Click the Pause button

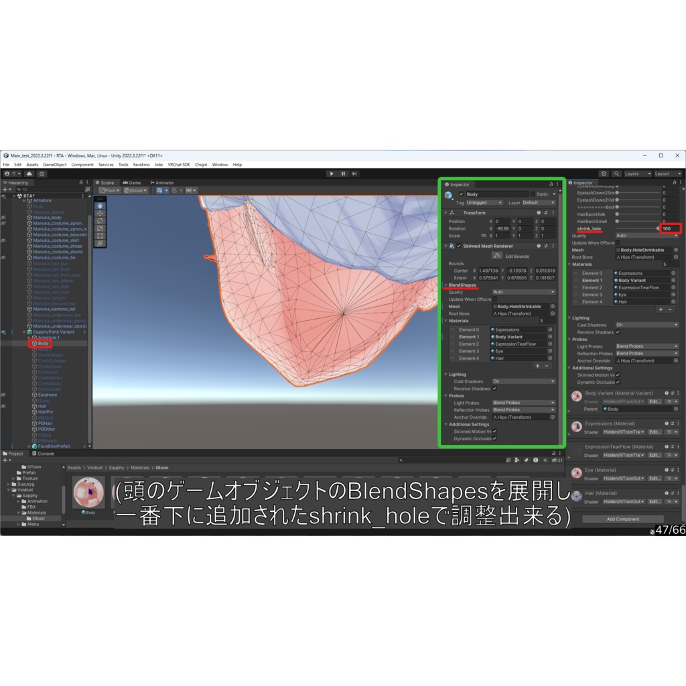(x=343, y=174)
